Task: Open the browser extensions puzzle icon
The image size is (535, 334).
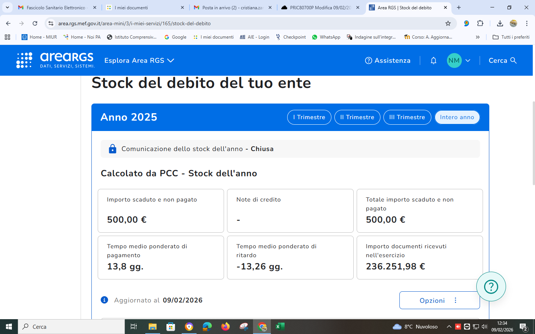Action: click(480, 23)
